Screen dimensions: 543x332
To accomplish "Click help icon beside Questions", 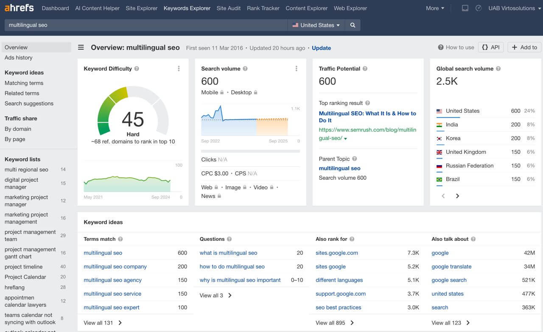I will point(229,239).
